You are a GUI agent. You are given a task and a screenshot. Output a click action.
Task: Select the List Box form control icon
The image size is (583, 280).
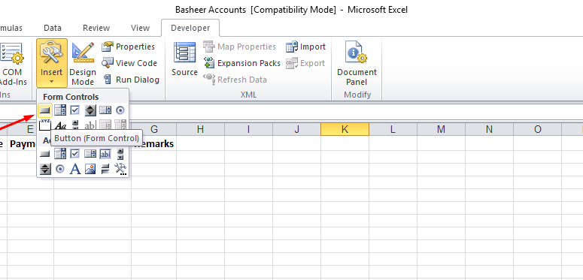click(105, 110)
